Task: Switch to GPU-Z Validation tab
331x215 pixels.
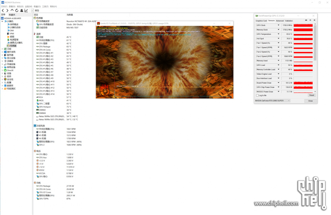Action: (x=289, y=21)
